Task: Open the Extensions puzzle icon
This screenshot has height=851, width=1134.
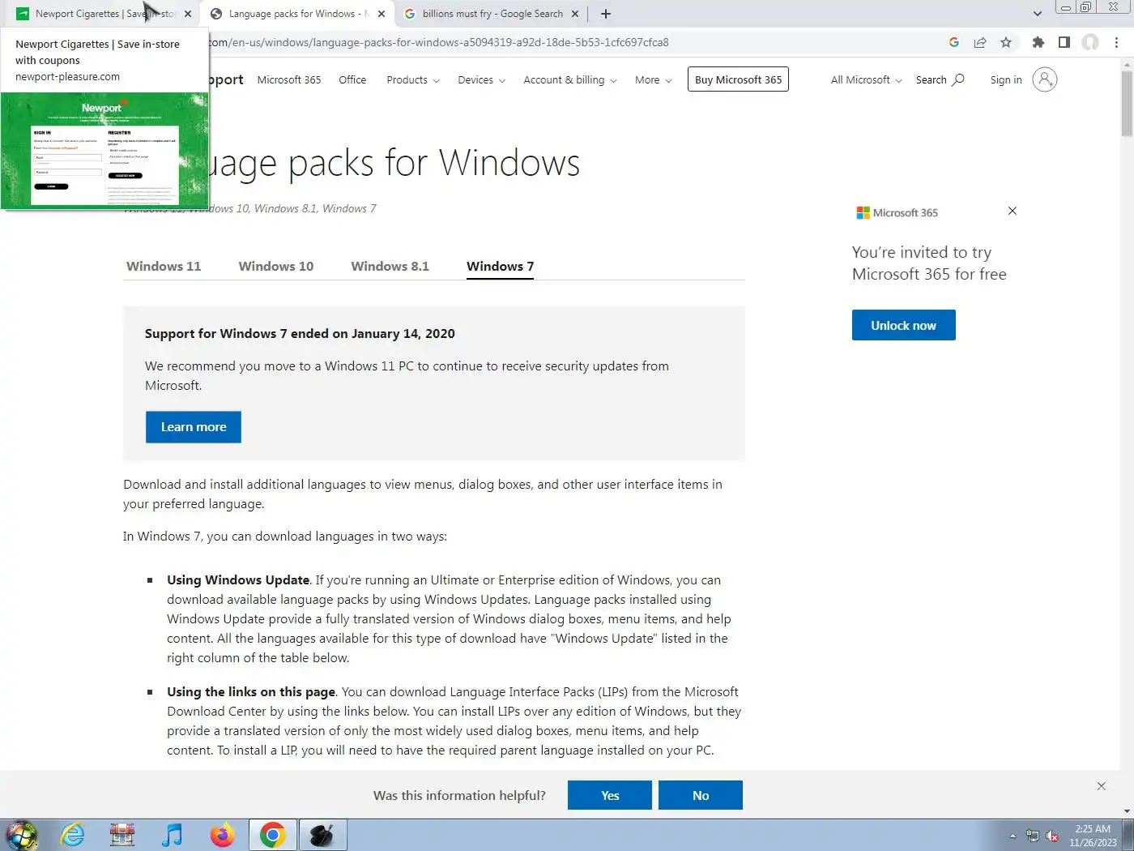Action: point(1038,42)
